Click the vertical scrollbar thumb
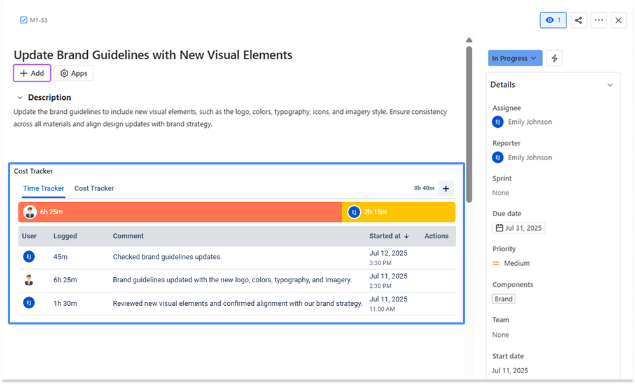 coord(469,124)
